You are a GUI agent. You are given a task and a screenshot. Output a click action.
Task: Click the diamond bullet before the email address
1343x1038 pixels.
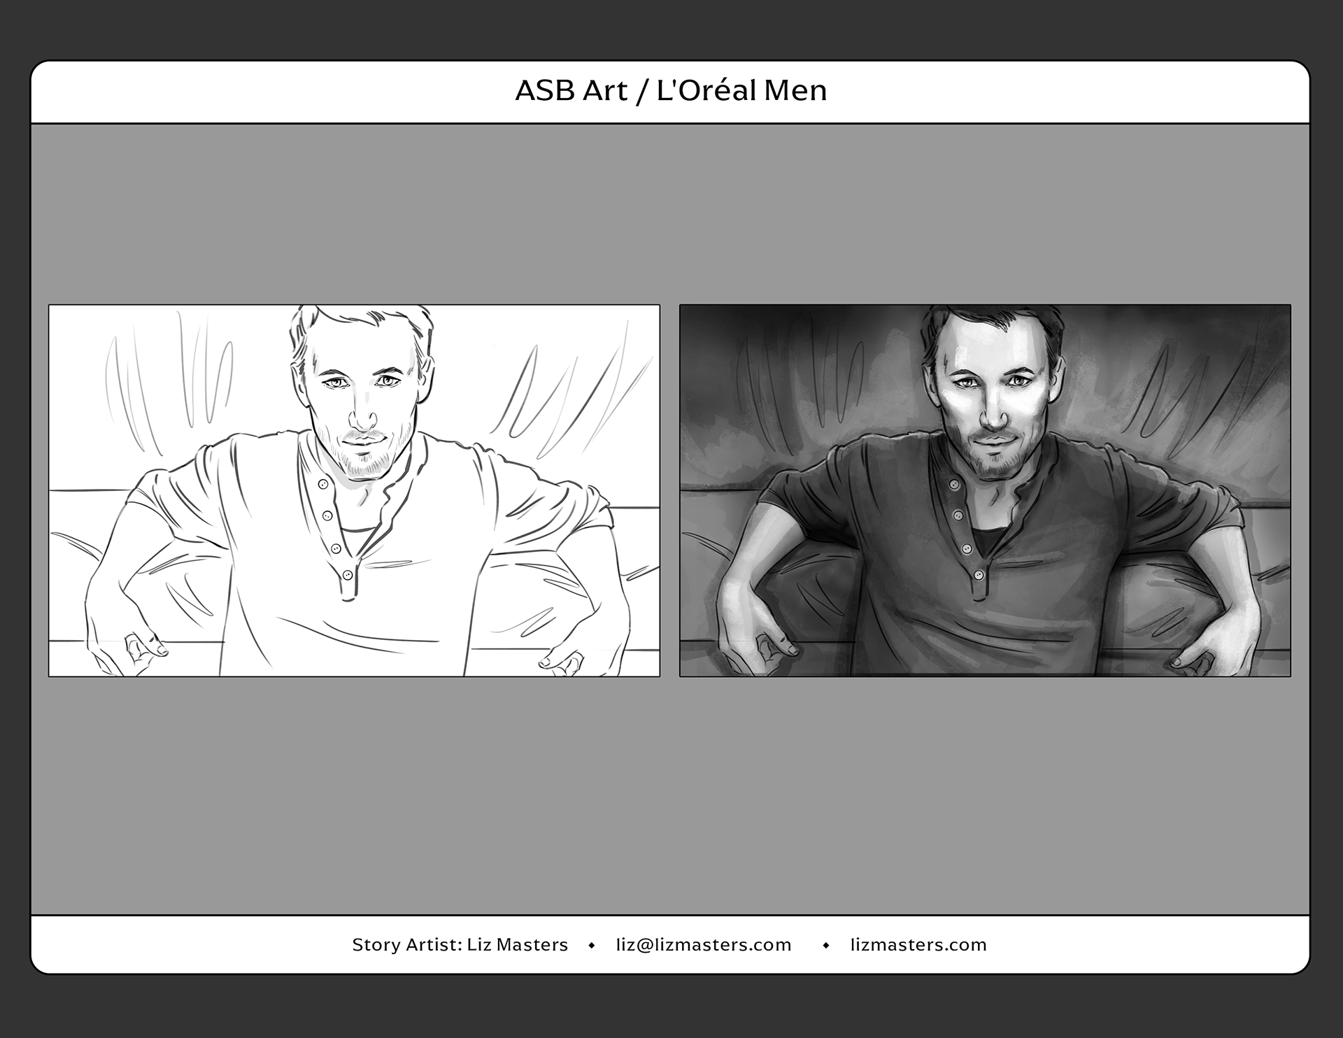tap(592, 946)
